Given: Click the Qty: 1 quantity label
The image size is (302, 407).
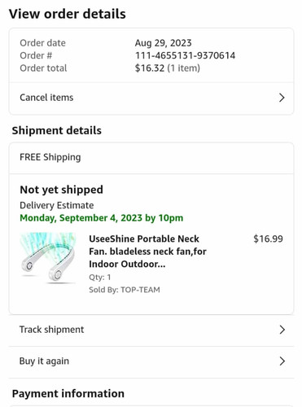Looking at the screenshot, I should tap(100, 278).
